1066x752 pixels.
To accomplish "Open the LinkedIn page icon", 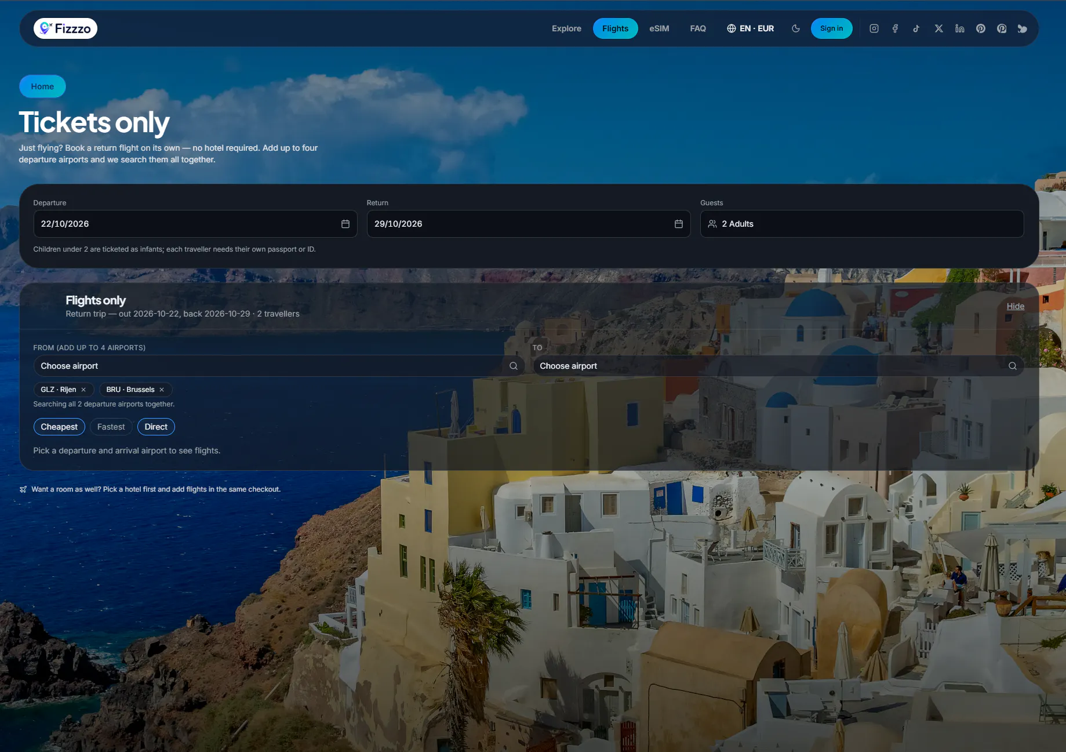I will [x=960, y=28].
